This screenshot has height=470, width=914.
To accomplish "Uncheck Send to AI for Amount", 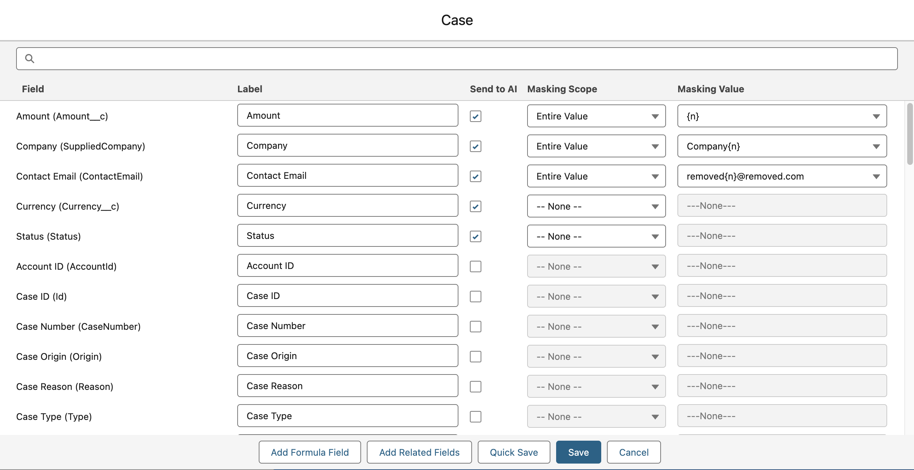I will coord(475,116).
